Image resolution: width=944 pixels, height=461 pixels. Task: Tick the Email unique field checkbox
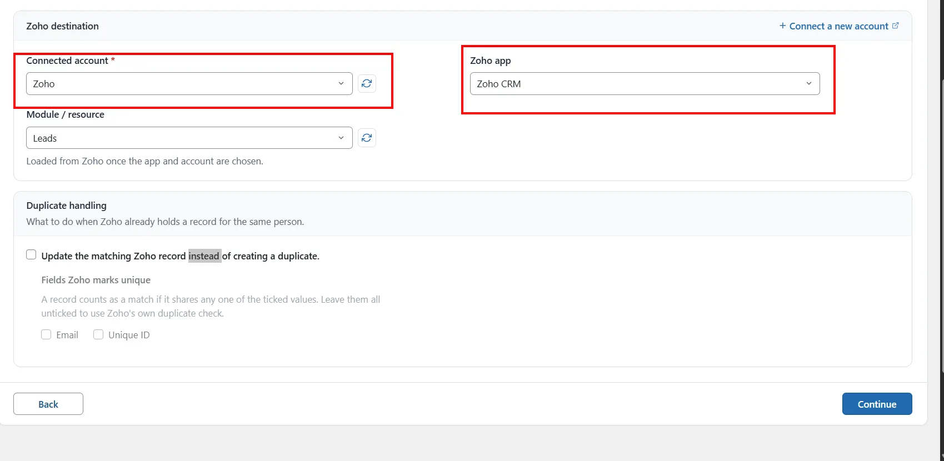coord(46,334)
